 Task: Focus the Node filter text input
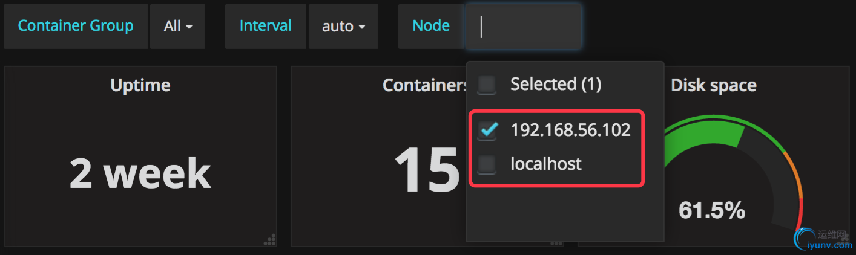[524, 27]
